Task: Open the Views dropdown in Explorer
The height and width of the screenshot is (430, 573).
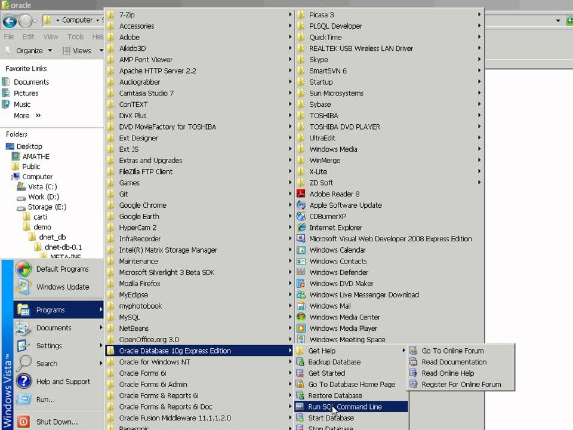Action: tap(81, 50)
